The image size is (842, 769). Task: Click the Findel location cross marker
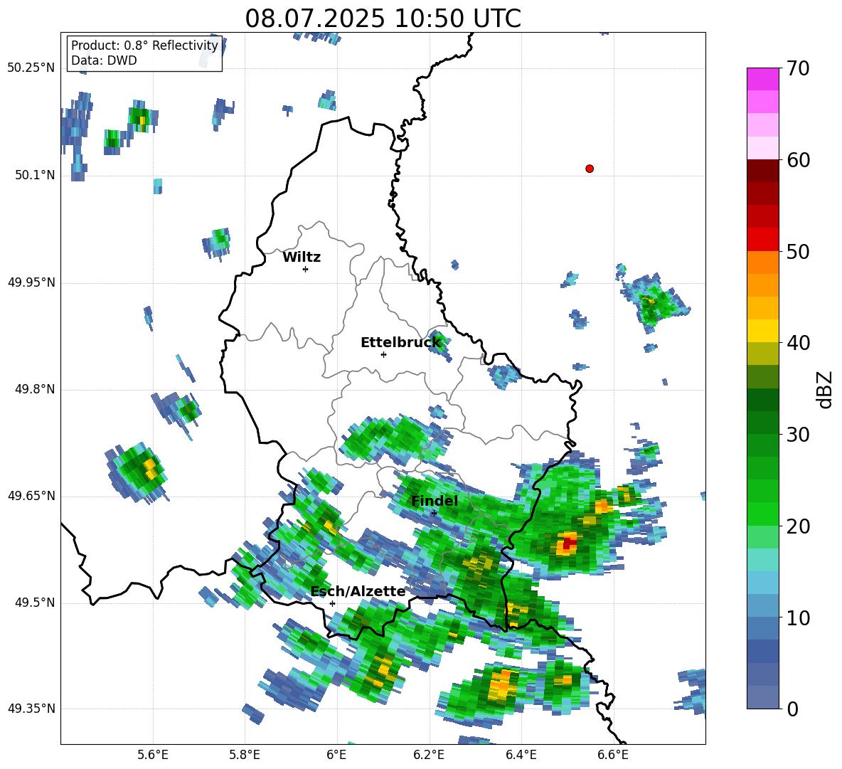click(x=434, y=513)
